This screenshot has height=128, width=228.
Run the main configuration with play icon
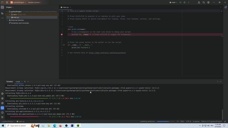point(181,2)
